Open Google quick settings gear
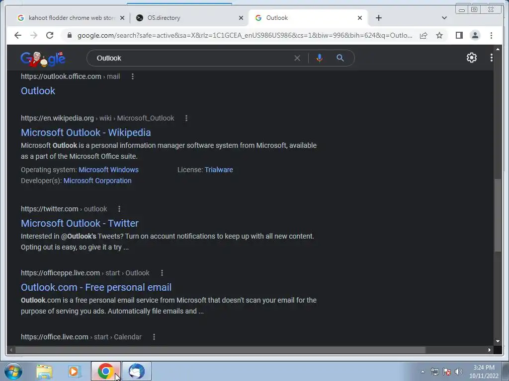The image size is (509, 381). [471, 58]
